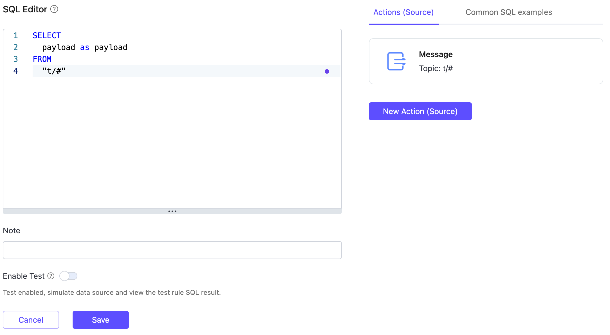Save the rule
Viewport: 610px width, 335px height.
pos(101,320)
